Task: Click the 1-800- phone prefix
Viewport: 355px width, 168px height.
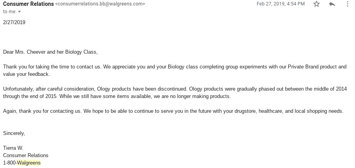Action: [x=10, y=163]
